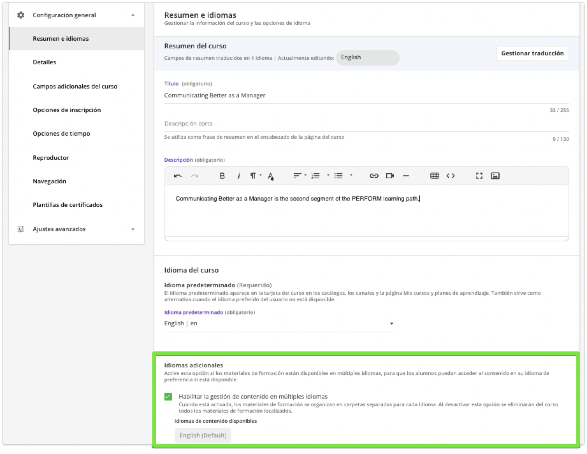Go to Opciones de inscripción
The height and width of the screenshot is (454, 587).
pyautogui.click(x=67, y=110)
